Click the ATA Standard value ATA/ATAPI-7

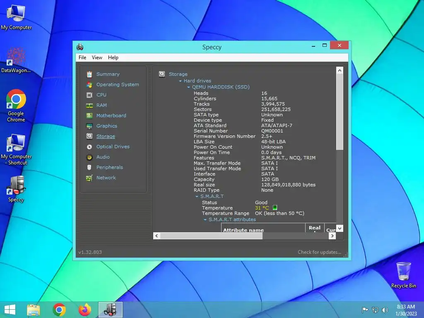pos(277,125)
